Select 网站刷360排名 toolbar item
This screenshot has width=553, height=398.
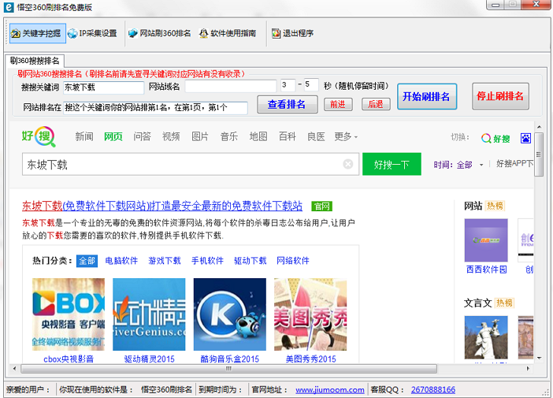tap(159, 34)
